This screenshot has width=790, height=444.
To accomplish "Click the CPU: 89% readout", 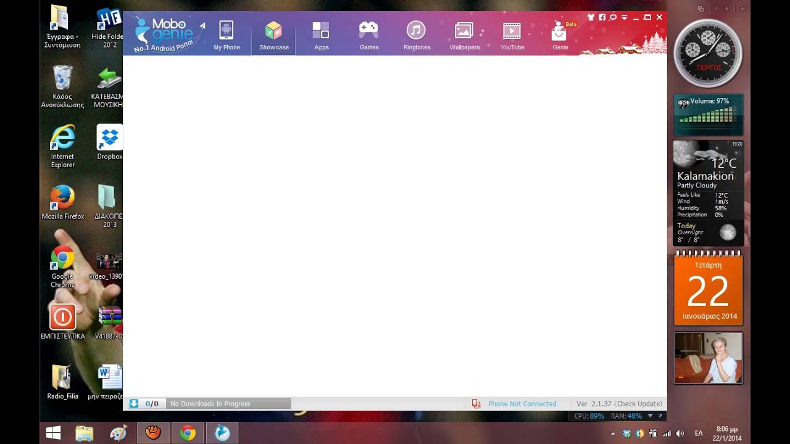I will click(x=589, y=416).
